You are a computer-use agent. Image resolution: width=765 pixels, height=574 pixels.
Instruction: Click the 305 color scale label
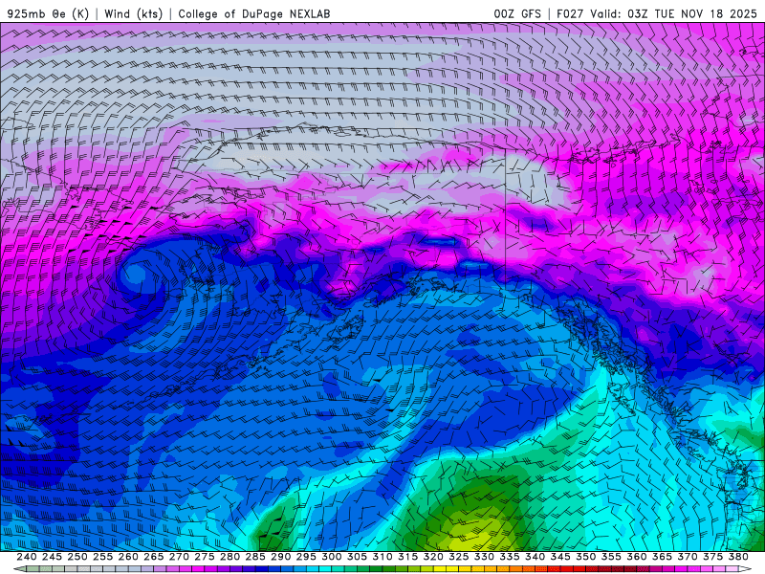pos(357,557)
